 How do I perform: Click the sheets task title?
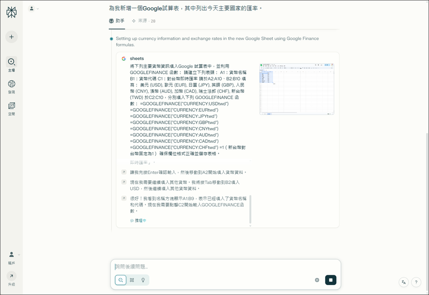[137, 59]
